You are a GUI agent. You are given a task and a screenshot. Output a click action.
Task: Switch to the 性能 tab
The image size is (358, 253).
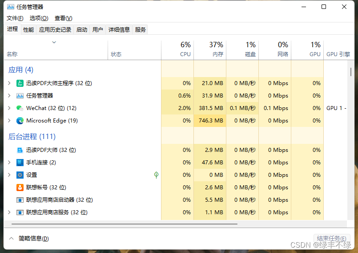(x=28, y=30)
